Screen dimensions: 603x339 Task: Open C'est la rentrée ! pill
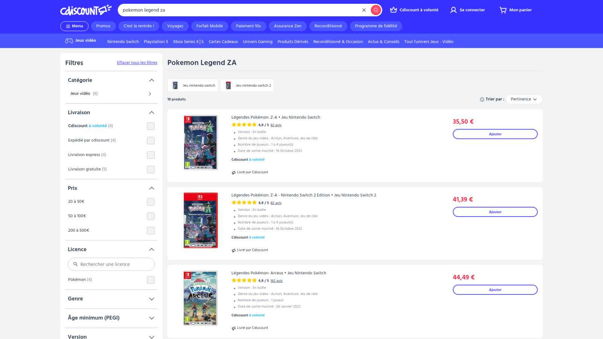139,26
